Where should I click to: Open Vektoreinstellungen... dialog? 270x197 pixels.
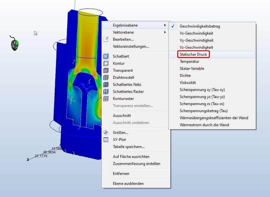pyautogui.click(x=136, y=46)
